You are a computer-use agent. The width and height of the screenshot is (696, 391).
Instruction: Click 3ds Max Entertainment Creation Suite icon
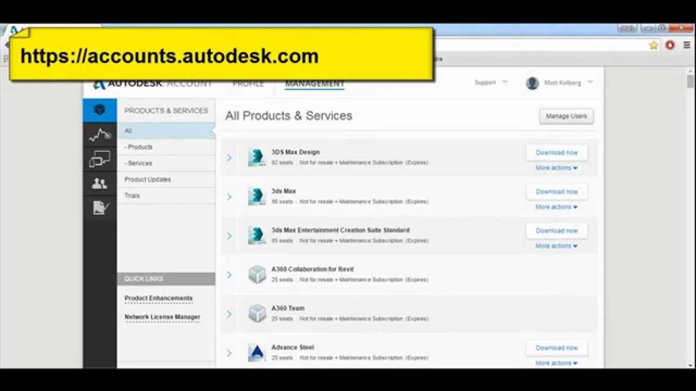click(257, 235)
